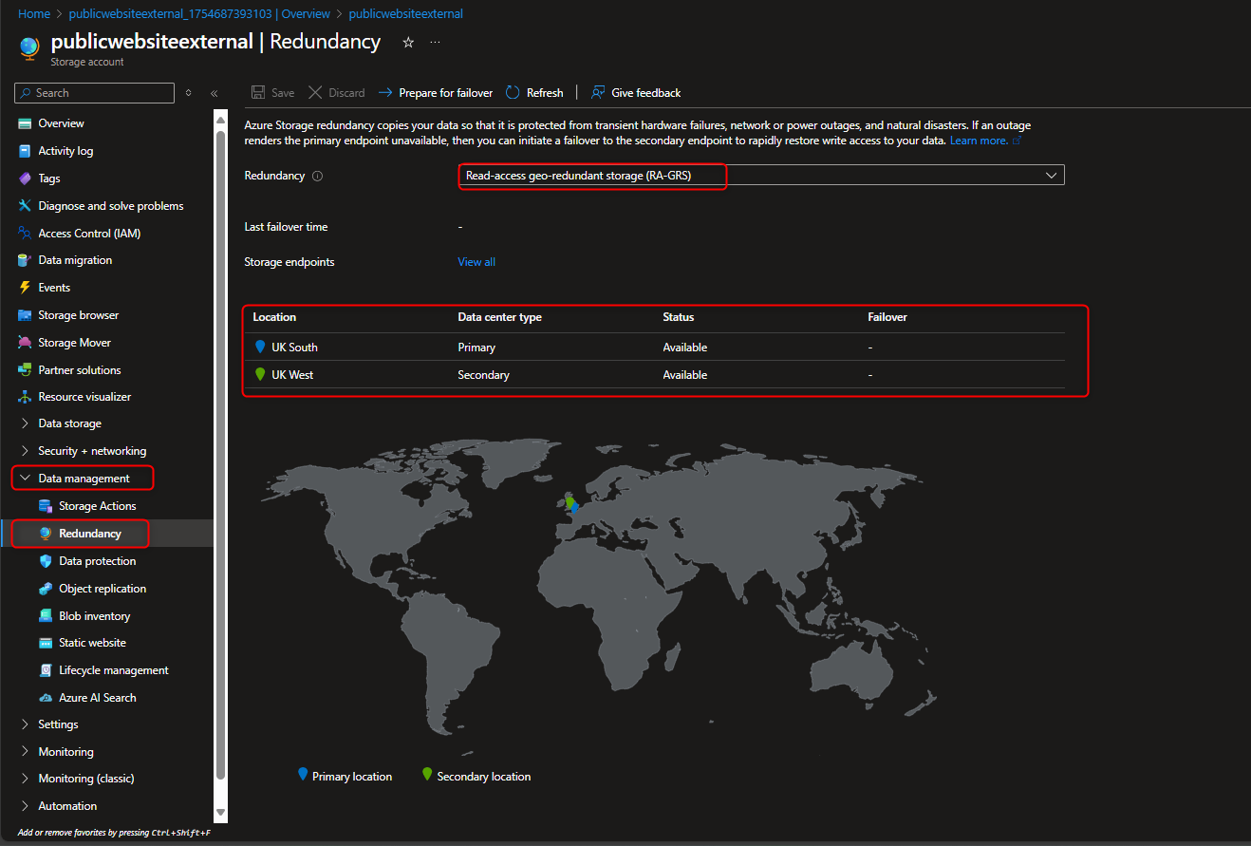The height and width of the screenshot is (846, 1251).
Task: Go to Data protection menu item
Action: (97, 561)
